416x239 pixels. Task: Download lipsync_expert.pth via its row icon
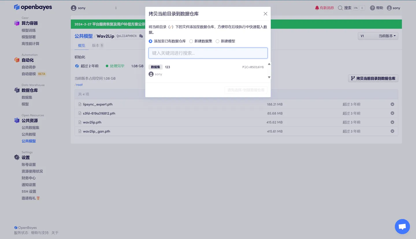392,104
